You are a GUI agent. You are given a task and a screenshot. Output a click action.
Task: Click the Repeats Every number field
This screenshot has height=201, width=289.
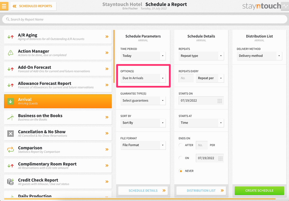coord(186,78)
